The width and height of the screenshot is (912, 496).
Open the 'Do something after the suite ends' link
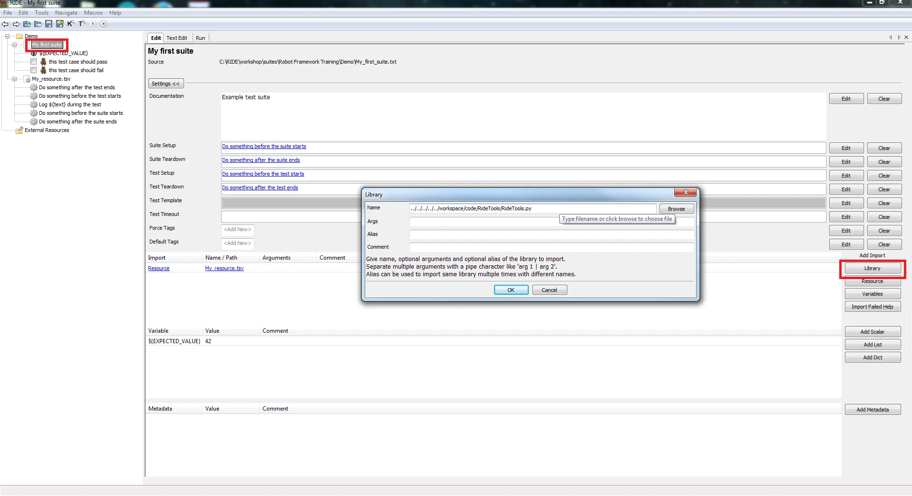(261, 160)
